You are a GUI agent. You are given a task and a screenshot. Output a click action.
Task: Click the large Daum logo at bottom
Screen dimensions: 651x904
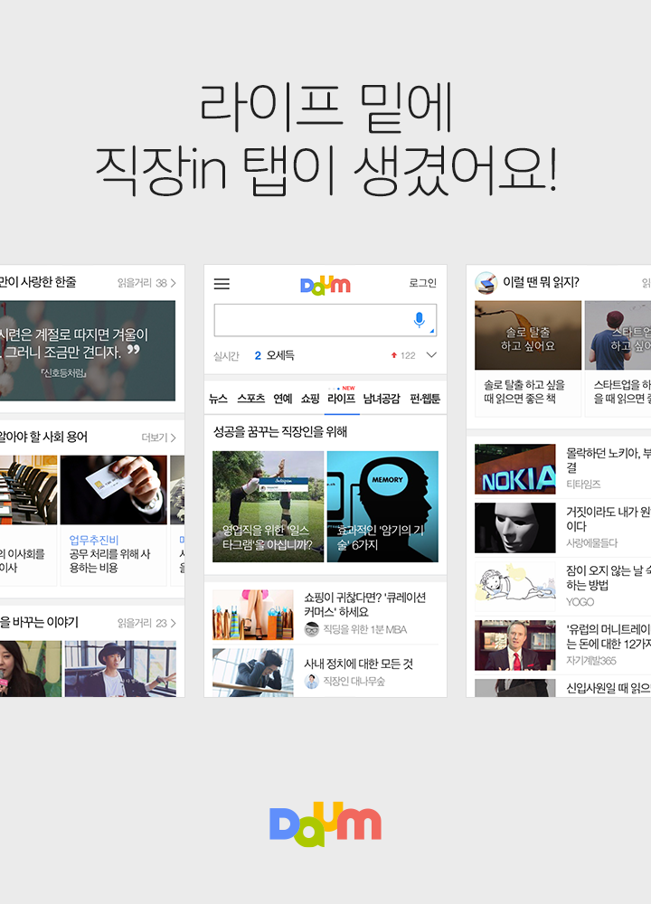325,824
